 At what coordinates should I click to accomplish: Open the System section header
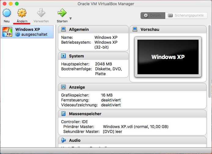93,56
